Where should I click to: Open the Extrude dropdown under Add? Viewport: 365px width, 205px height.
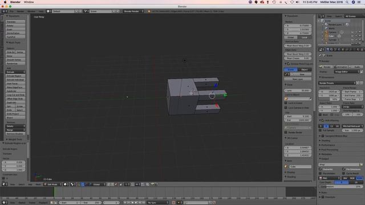pos(15,72)
